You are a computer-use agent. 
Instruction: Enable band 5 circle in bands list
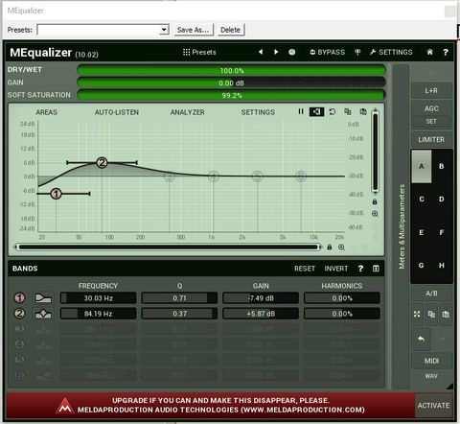point(20,360)
